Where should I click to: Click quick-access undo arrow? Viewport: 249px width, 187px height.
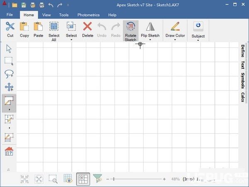click(51, 5)
